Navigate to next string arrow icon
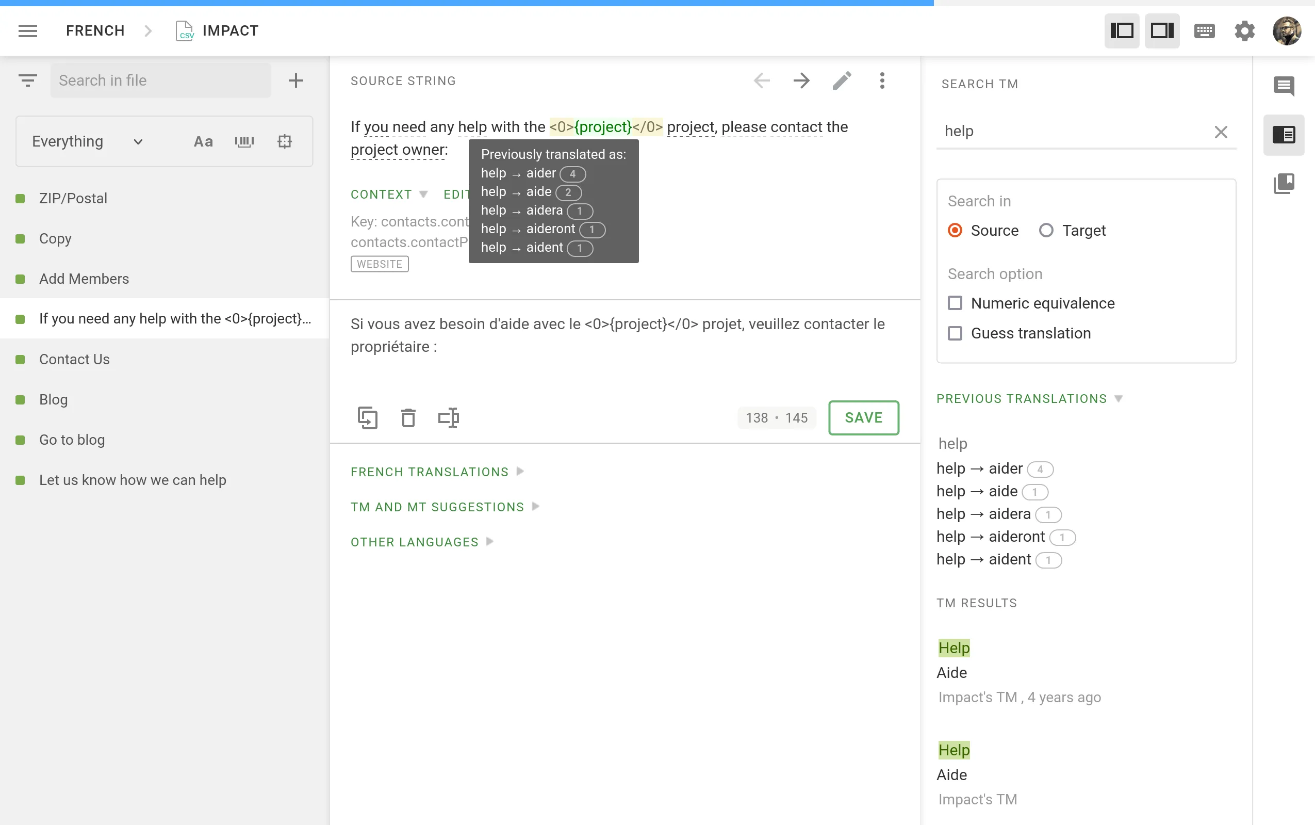 (x=800, y=81)
